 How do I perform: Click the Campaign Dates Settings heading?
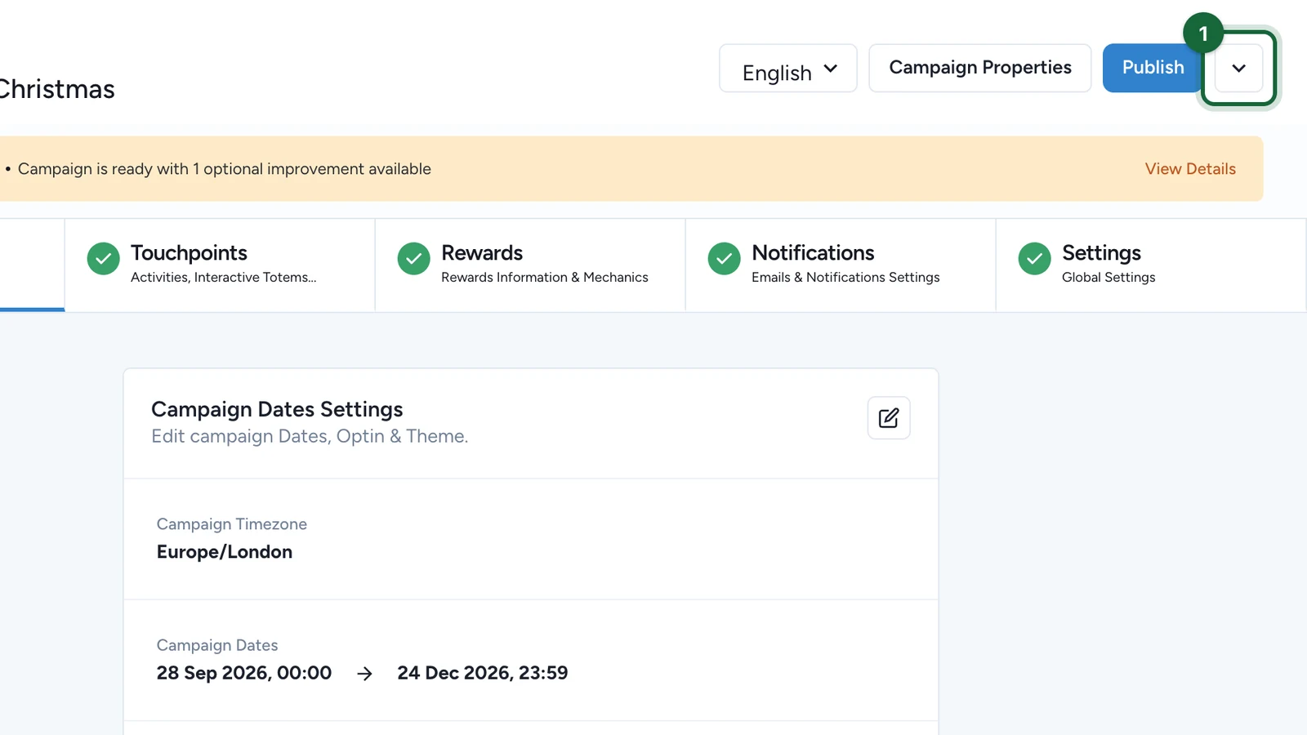pos(277,409)
